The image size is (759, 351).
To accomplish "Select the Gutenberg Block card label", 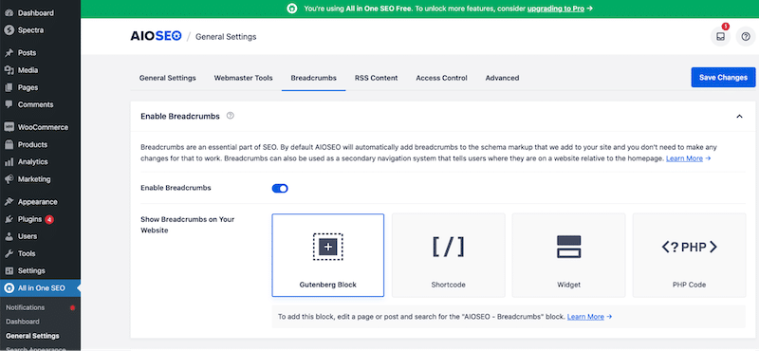I will 327,285.
